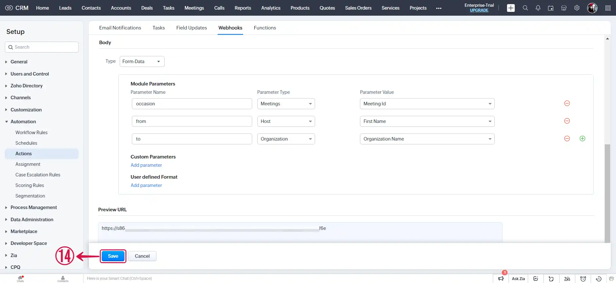The image size is (616, 283).
Task: Open the calendar icon in top bar
Action: pos(551,8)
